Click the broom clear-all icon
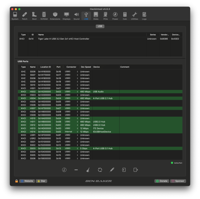 pos(88,170)
